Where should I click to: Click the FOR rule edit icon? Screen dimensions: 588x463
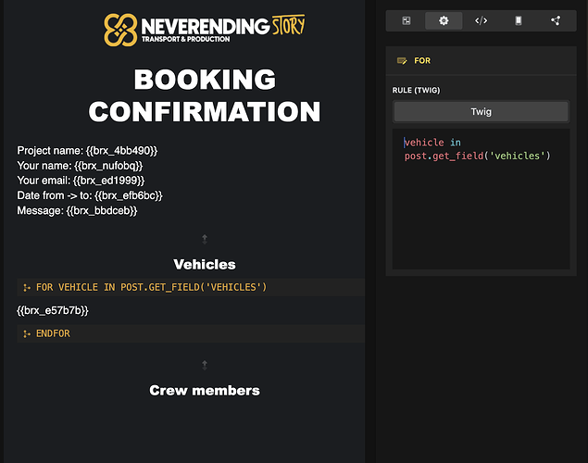pyautogui.click(x=402, y=61)
